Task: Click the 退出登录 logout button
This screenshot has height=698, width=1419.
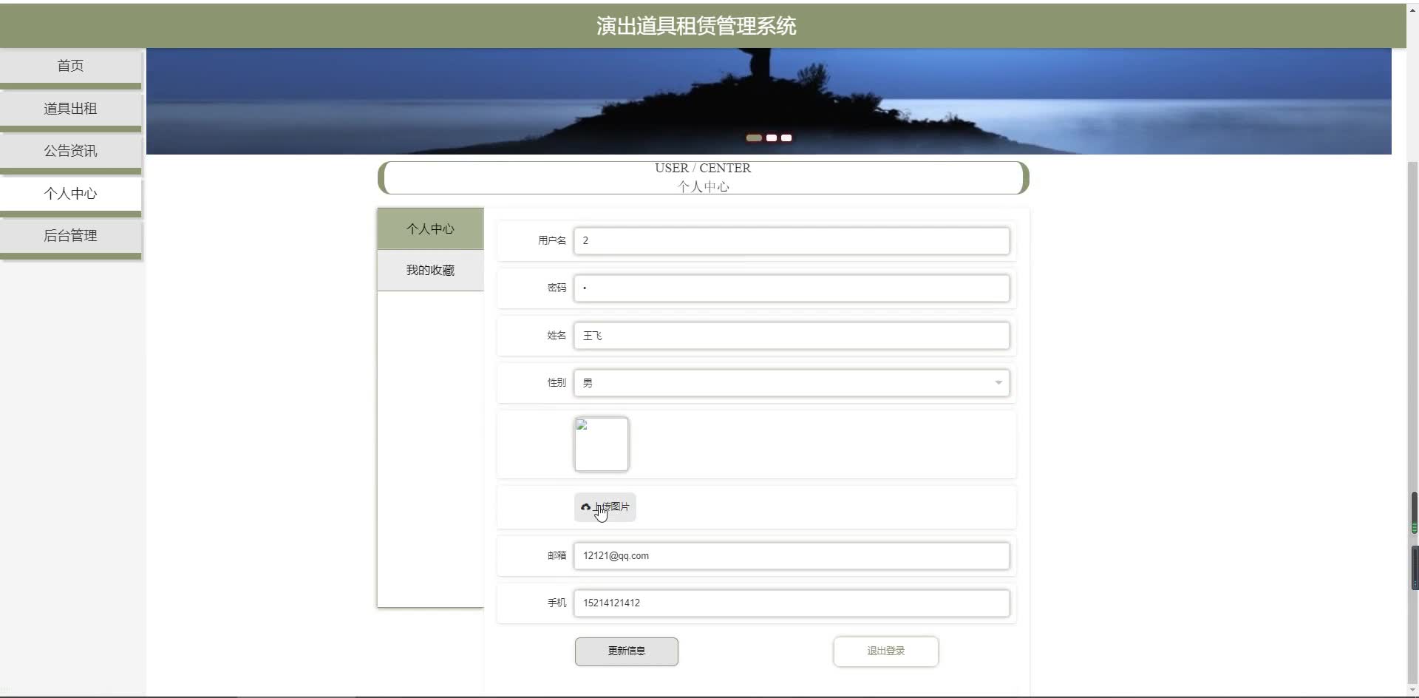Action: pos(885,651)
